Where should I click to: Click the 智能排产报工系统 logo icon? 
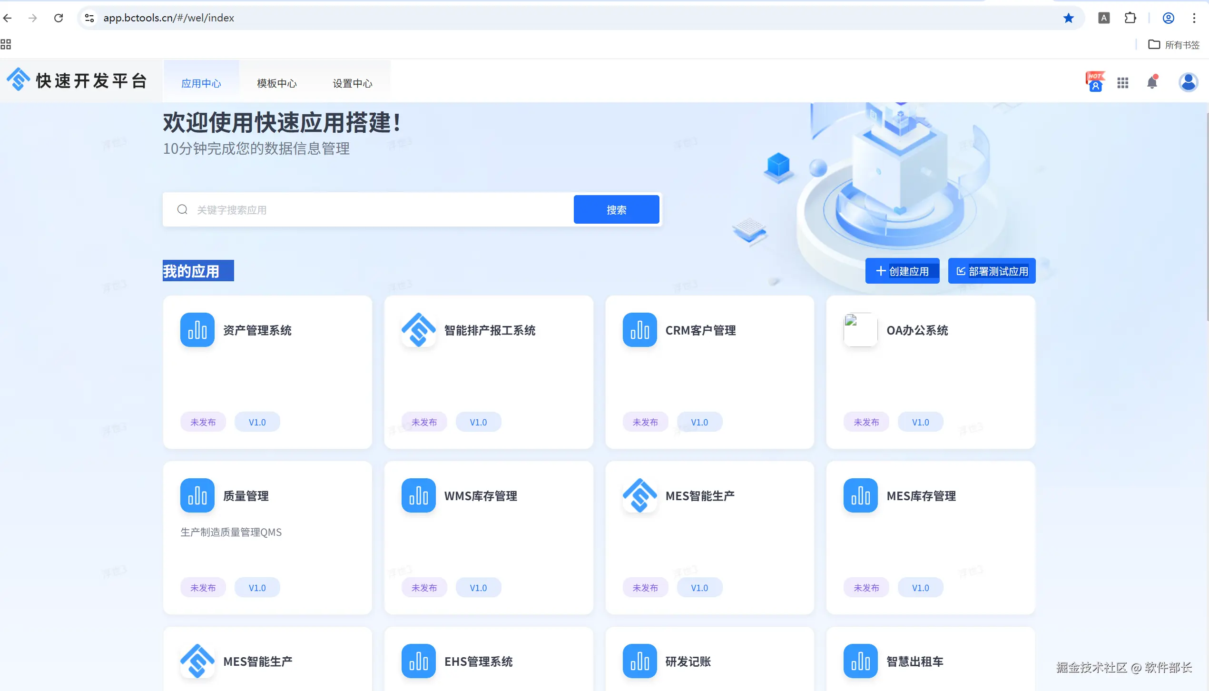(418, 330)
